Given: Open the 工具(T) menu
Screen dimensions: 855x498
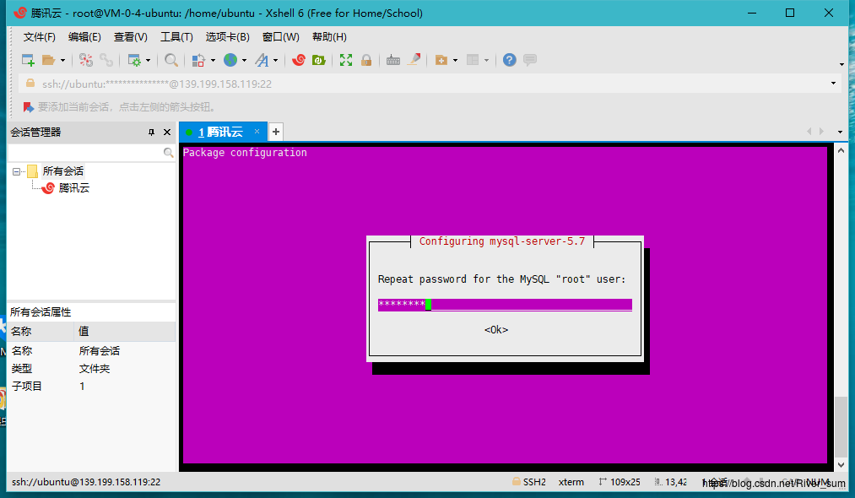Looking at the screenshot, I should [x=176, y=37].
